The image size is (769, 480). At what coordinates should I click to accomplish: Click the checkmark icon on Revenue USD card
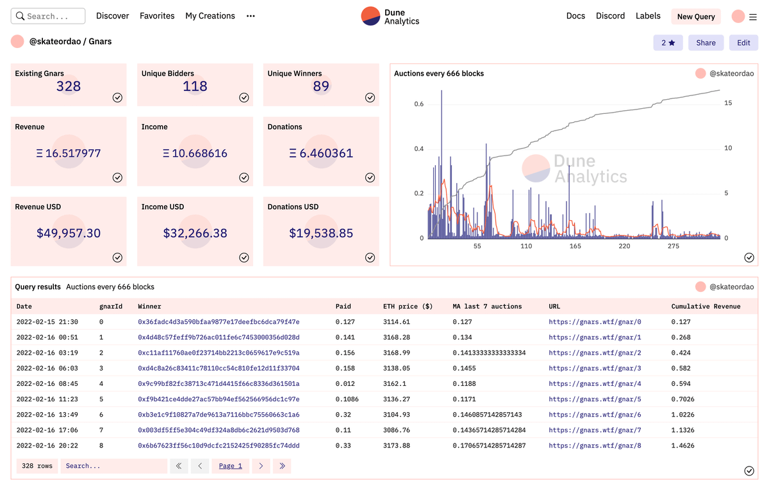click(x=117, y=257)
